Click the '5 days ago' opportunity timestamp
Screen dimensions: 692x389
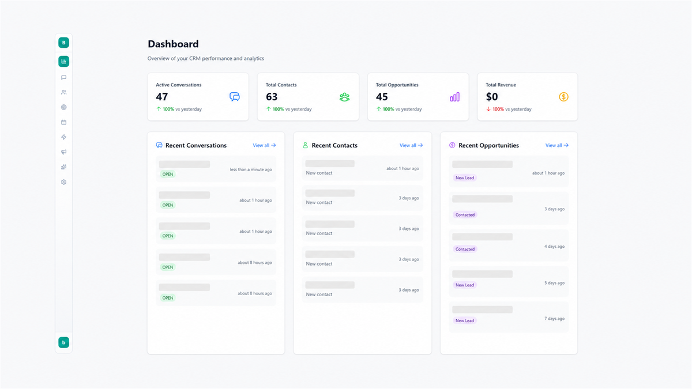tap(555, 283)
